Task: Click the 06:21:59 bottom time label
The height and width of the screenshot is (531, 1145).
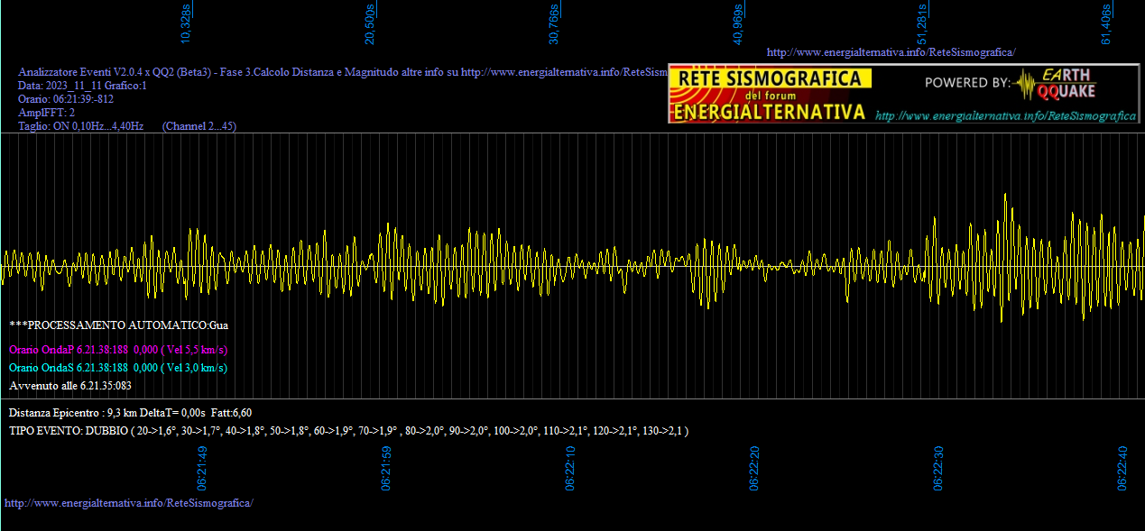Action: tap(387, 468)
